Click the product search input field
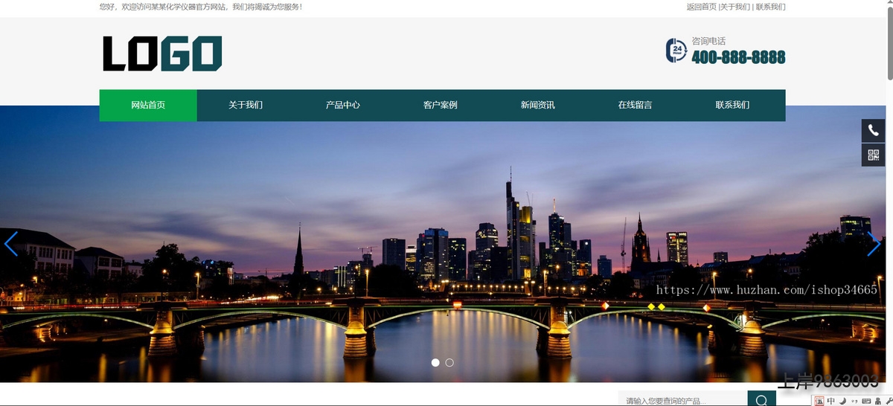This screenshot has height=406, width=893. coord(681,400)
